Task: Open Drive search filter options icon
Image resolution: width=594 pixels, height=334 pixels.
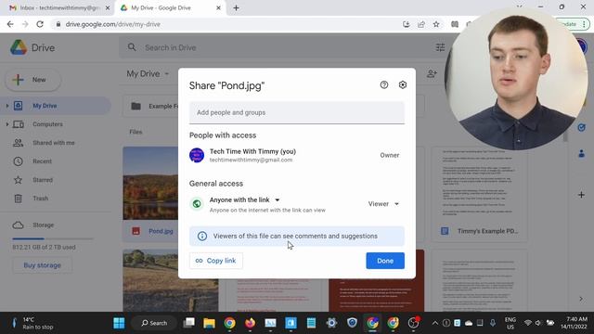Action: (x=440, y=47)
